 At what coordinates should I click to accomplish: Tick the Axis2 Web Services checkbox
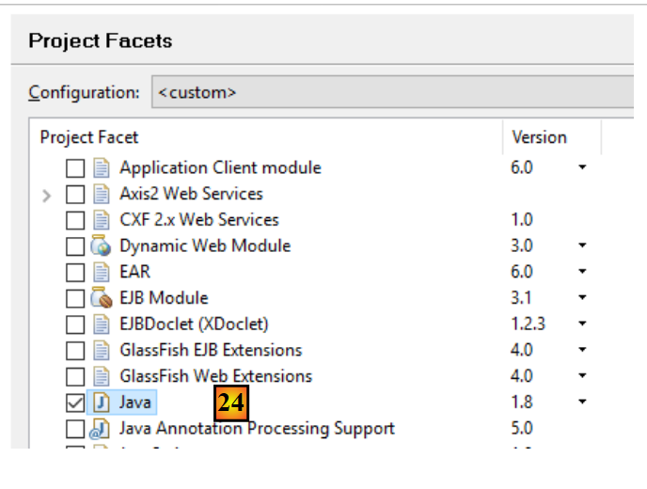75,195
